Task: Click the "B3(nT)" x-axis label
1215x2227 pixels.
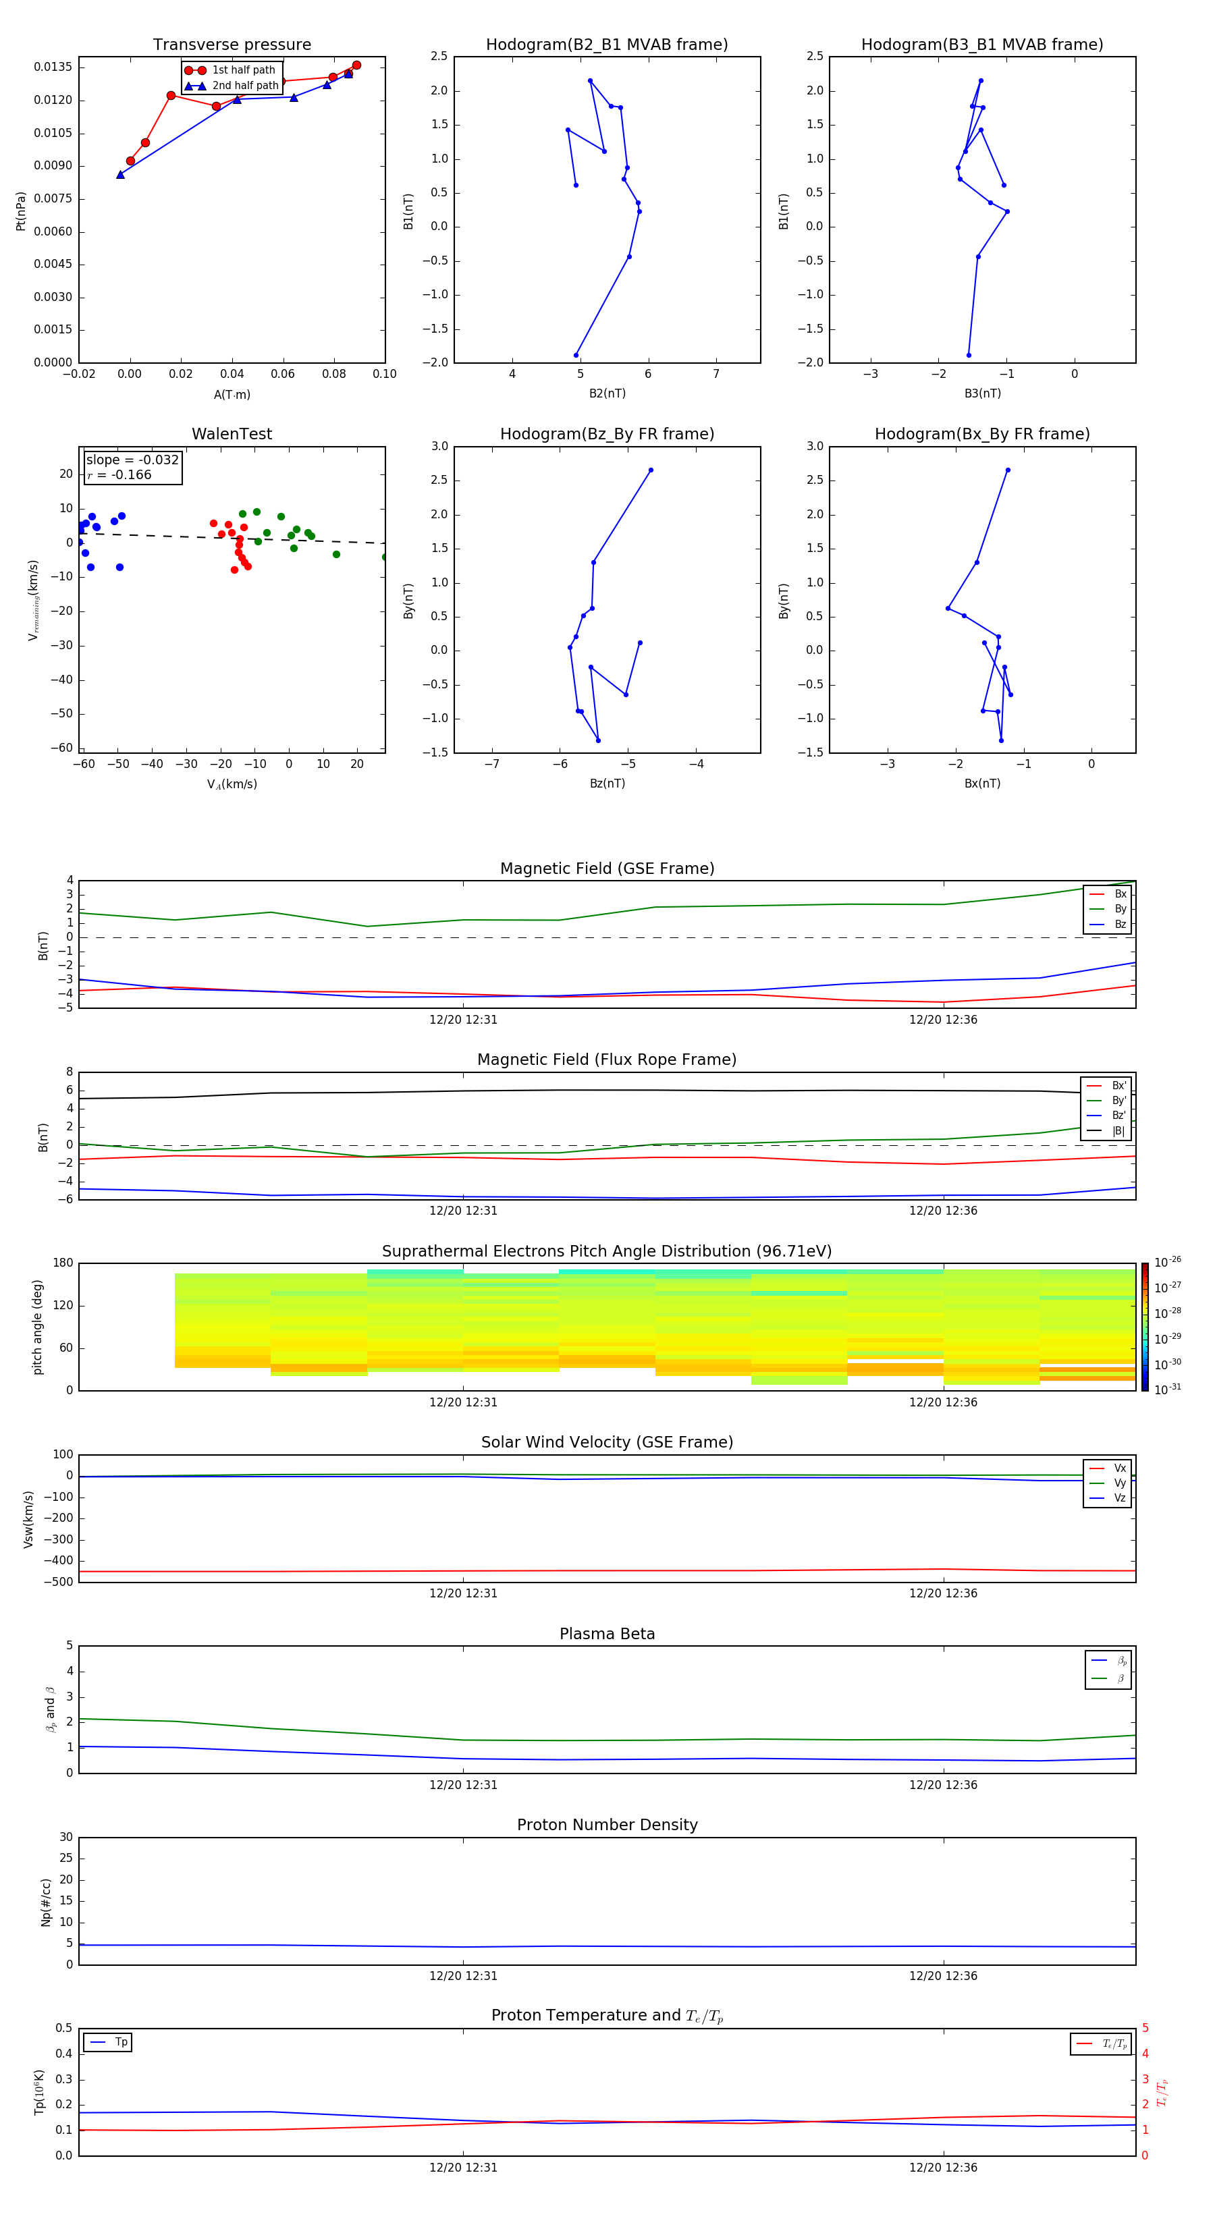Action: [982, 393]
